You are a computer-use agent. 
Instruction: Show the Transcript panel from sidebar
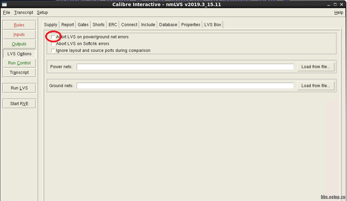tap(19, 73)
